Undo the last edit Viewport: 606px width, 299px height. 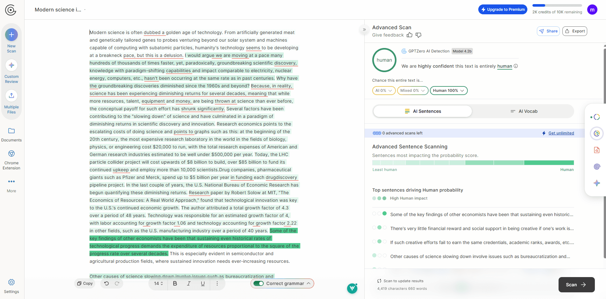click(106, 283)
